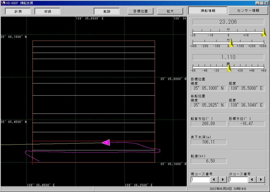Click the 現コース番号 input field

point(200,179)
